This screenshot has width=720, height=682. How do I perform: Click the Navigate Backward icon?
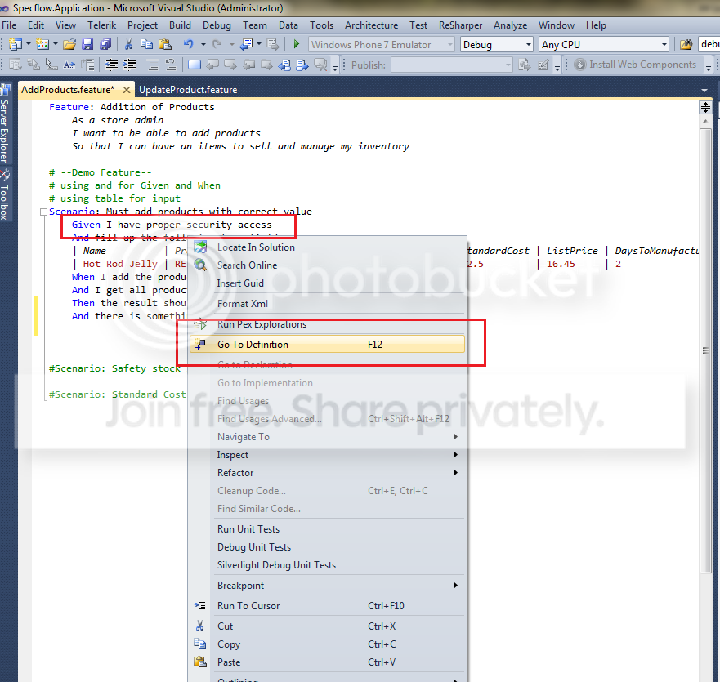point(247,45)
